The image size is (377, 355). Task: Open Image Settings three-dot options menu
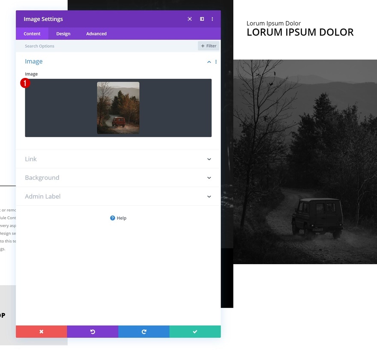212,19
